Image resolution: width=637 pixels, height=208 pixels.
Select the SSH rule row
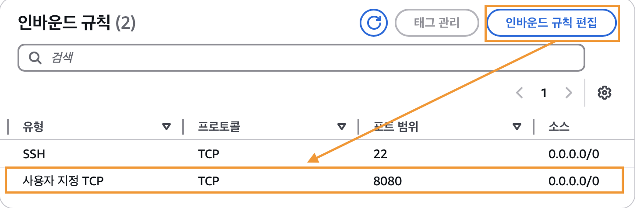click(34, 154)
